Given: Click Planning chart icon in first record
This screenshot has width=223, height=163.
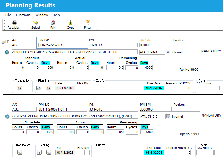Looking at the screenshot, I should 39,88.
